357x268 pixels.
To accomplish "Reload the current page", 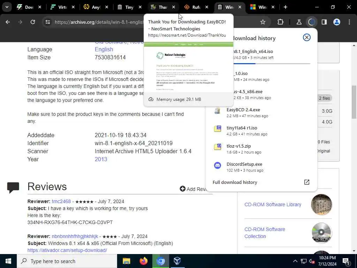I will click(x=33, y=22).
